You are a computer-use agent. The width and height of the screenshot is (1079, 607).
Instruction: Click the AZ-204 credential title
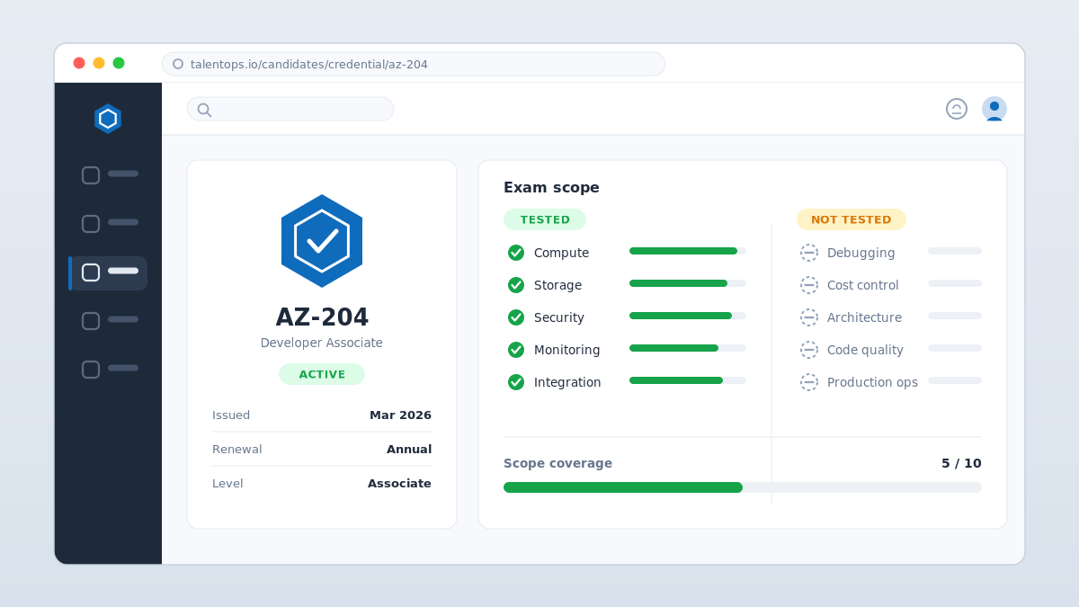click(322, 317)
